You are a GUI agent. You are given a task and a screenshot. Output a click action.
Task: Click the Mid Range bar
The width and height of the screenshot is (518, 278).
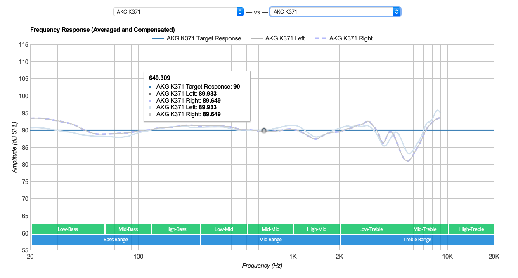click(271, 240)
